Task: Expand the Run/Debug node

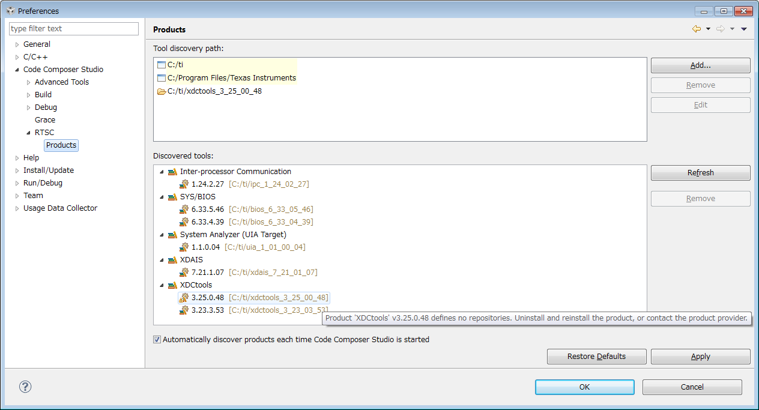Action: 17,183
